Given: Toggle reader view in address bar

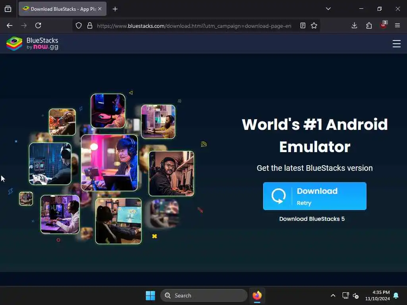Looking at the screenshot, I should tap(302, 25).
